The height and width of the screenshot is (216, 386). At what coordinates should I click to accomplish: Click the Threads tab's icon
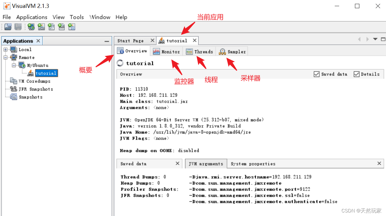(x=189, y=52)
